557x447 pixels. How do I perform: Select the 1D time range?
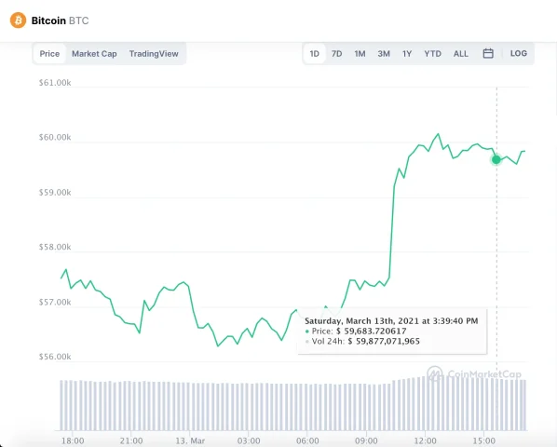pos(315,54)
